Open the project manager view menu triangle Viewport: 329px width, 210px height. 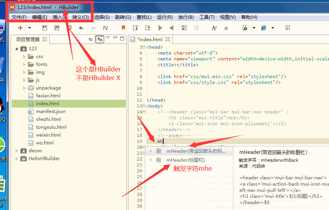click(x=108, y=38)
